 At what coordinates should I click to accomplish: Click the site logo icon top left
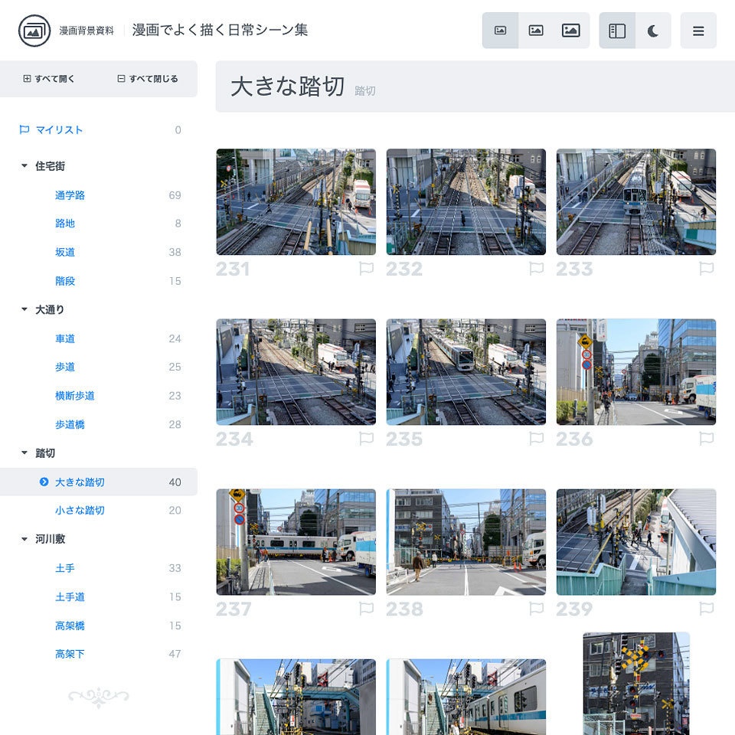pyautogui.click(x=31, y=31)
